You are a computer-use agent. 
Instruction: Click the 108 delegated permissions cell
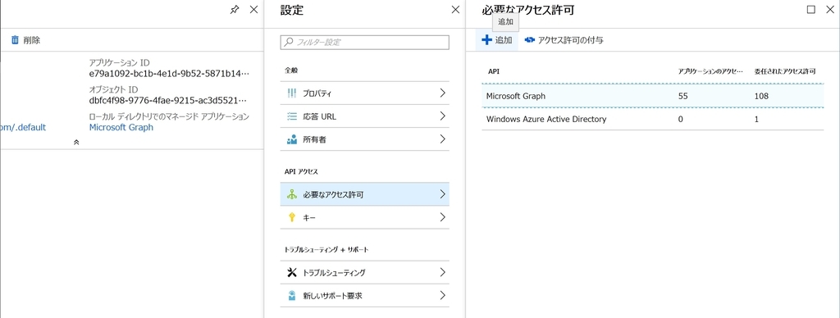coord(761,97)
